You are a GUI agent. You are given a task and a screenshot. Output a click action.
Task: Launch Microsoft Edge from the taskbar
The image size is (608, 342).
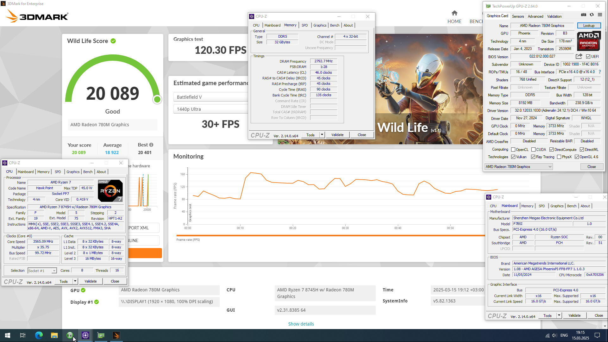pos(39,335)
